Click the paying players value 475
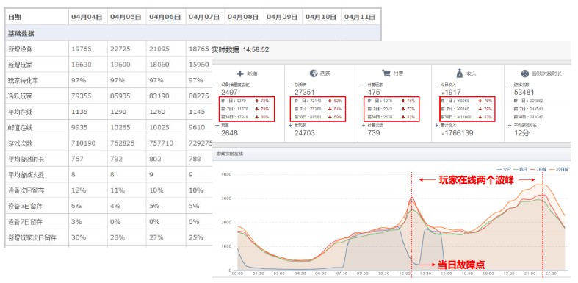578x283 pixels. [x=374, y=92]
